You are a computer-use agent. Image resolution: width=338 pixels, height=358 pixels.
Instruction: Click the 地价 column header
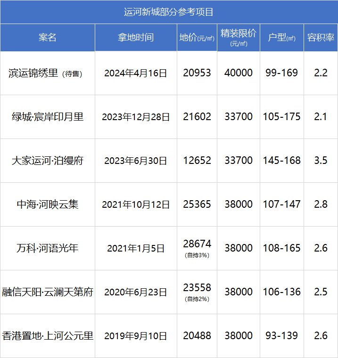click(x=197, y=38)
